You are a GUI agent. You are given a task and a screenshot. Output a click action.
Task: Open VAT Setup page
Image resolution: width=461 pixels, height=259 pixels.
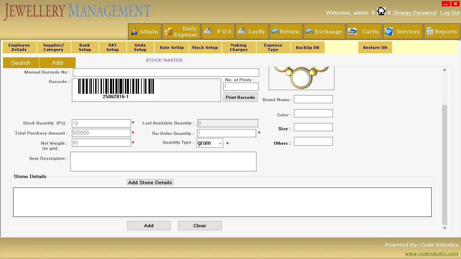coord(112,48)
